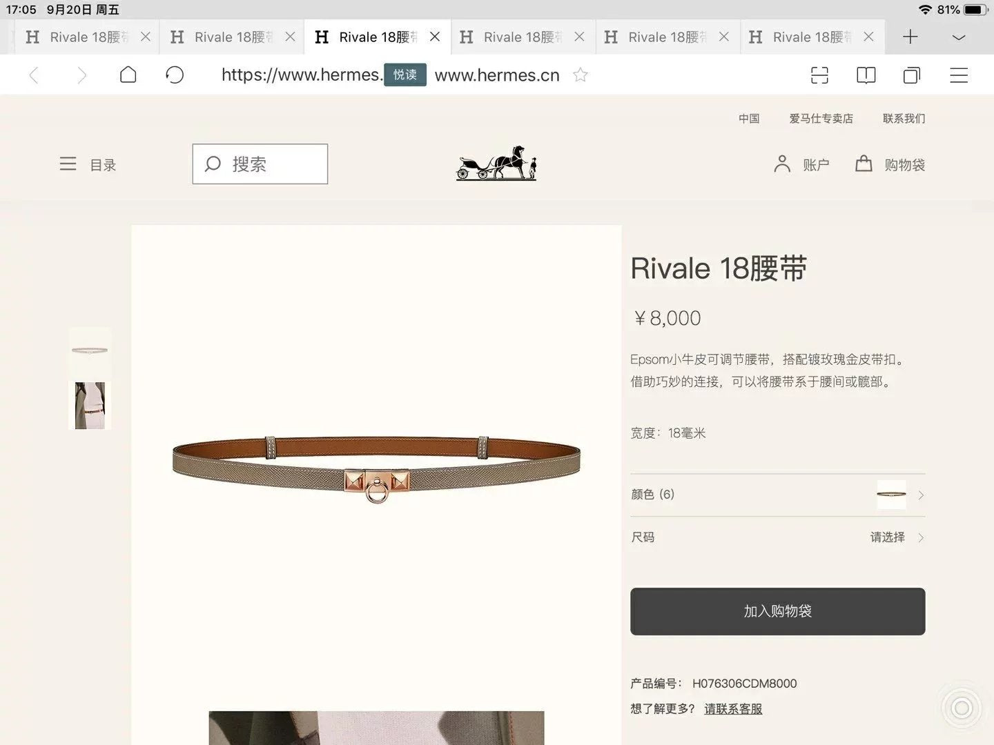Open the shopping bag 购物袋

(890, 164)
